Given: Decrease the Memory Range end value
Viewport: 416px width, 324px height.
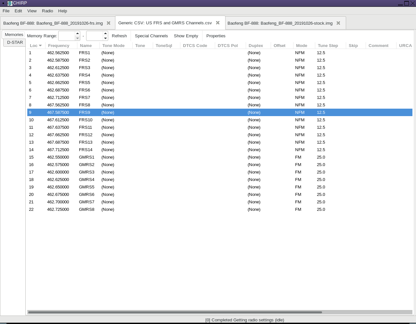Looking at the screenshot, I should pyautogui.click(x=105, y=38).
